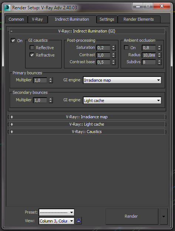Minimize the Render Setup window
The image size is (175, 231).
click(x=138, y=6)
